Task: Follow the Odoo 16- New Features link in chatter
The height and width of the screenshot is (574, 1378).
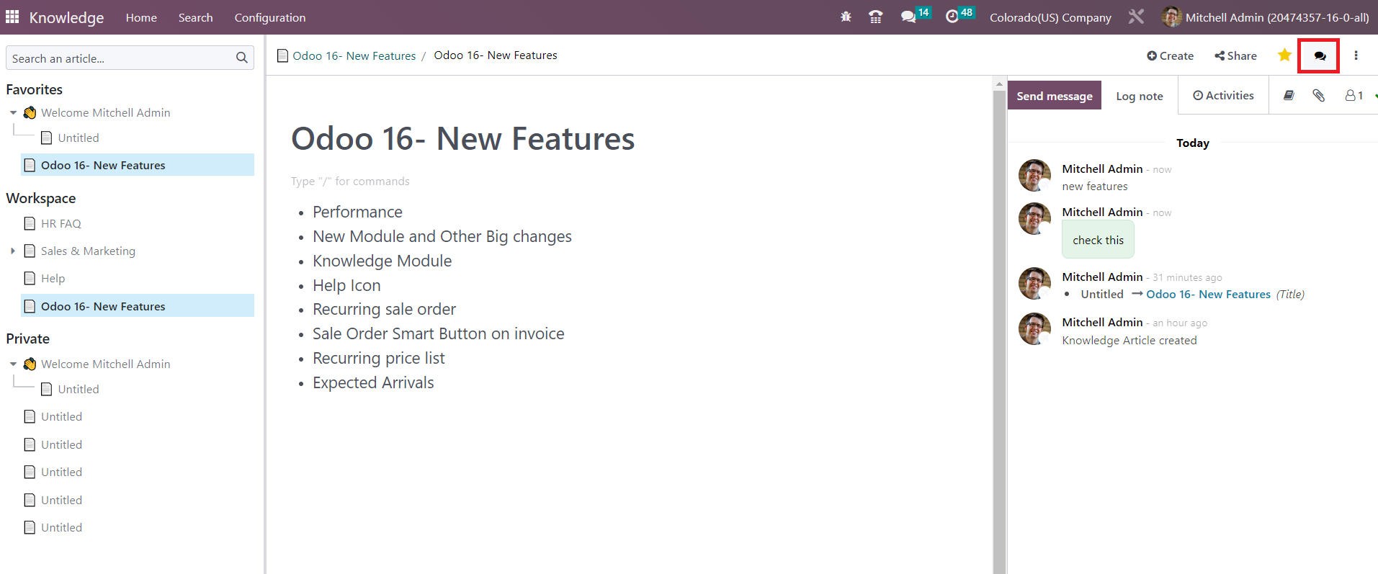Action: coord(1209,294)
